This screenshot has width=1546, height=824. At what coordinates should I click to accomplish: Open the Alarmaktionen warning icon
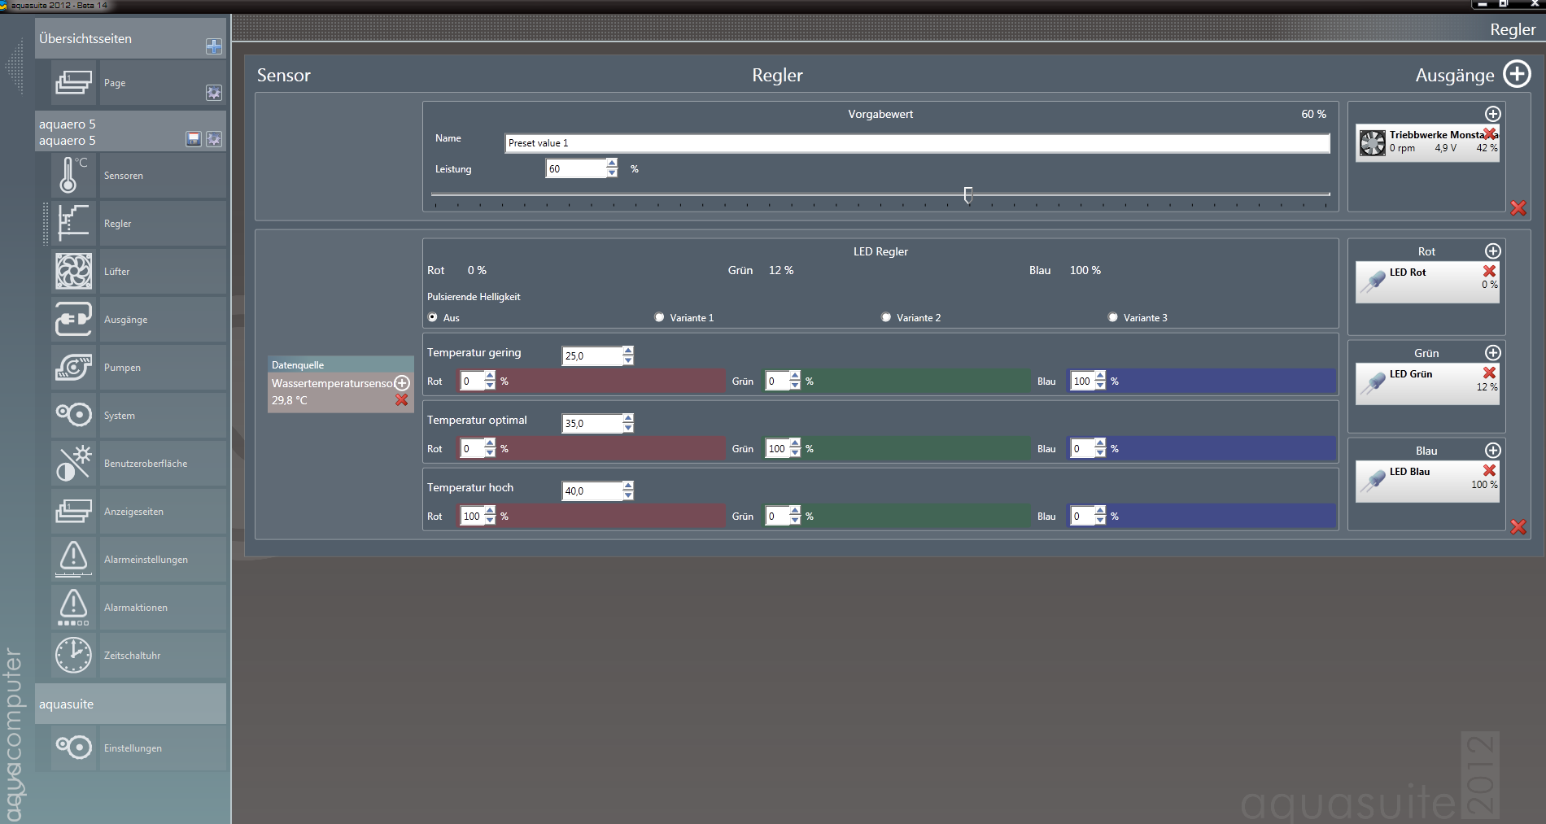[73, 607]
